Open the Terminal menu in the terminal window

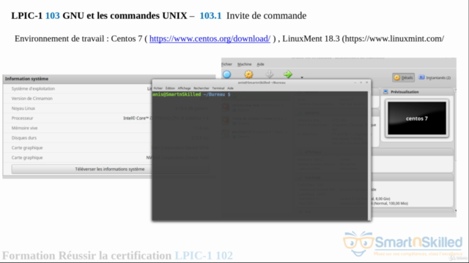pos(218,88)
